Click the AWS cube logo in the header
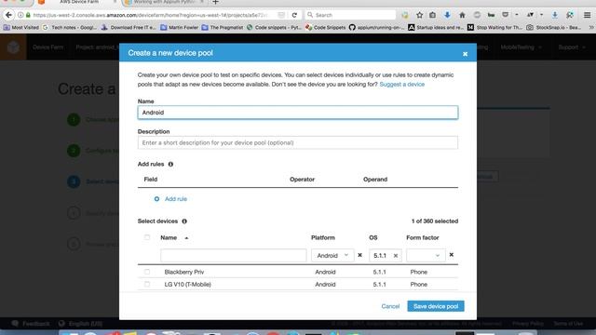Image resolution: width=596 pixels, height=335 pixels. pos(13,47)
